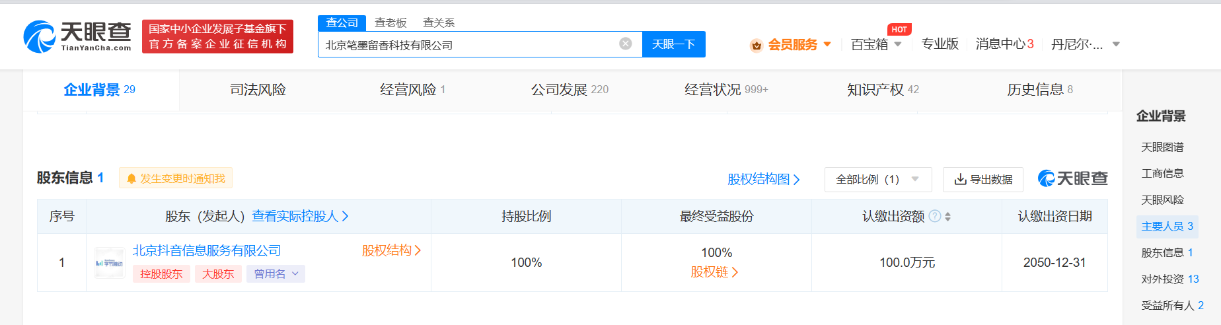
Task: Click the 2050-12-31 date cell
Action: tap(1054, 262)
